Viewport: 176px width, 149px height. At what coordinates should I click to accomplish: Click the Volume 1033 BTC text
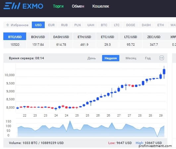36,143
